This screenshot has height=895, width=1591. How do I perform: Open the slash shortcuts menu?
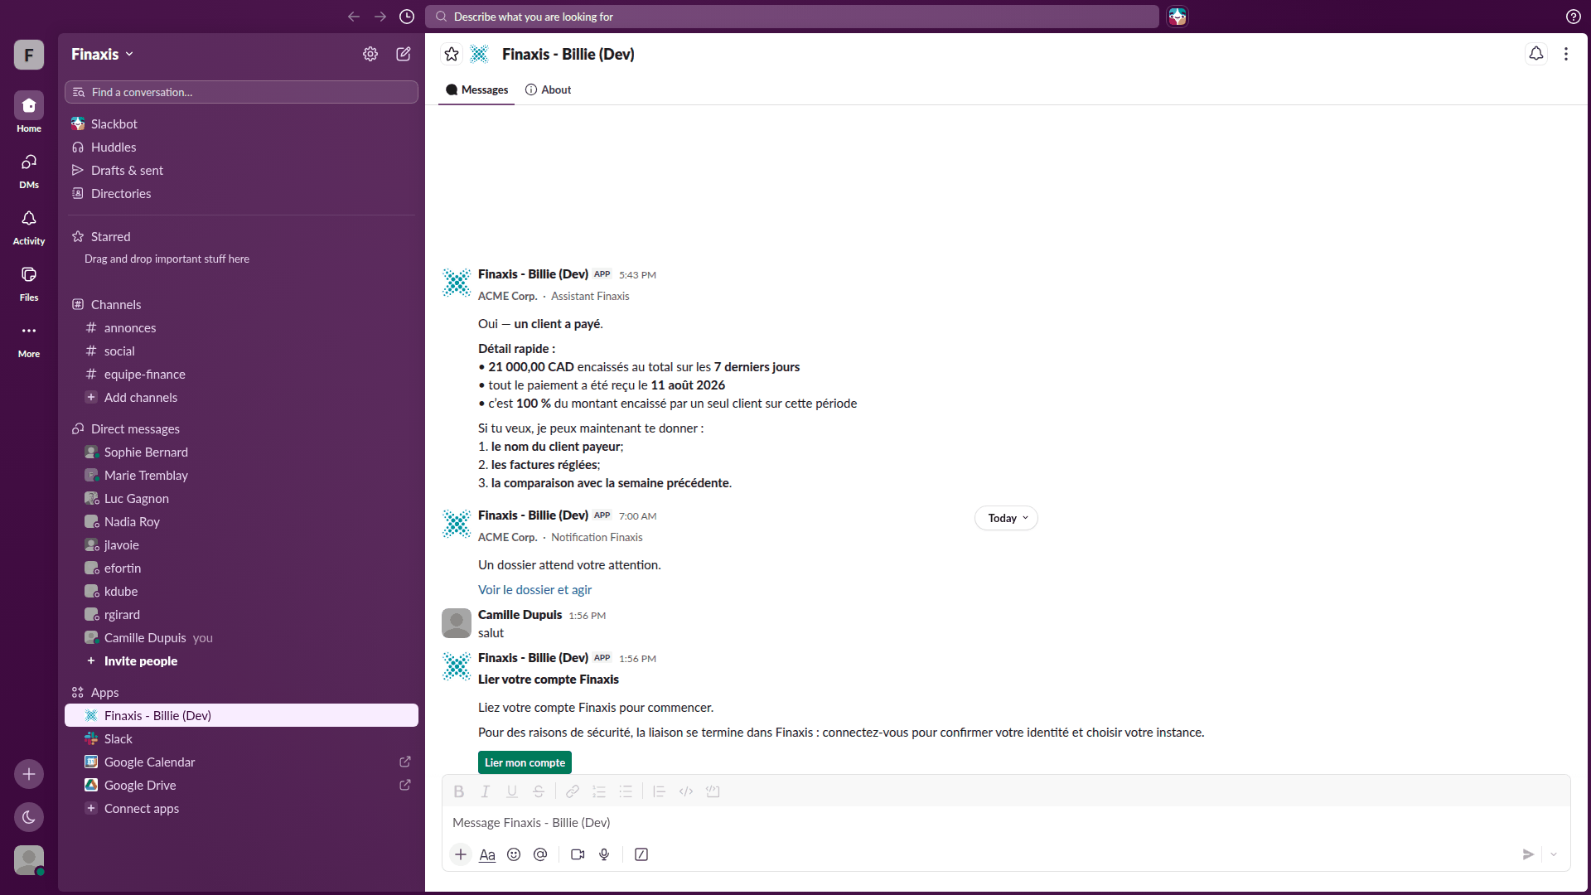(641, 854)
